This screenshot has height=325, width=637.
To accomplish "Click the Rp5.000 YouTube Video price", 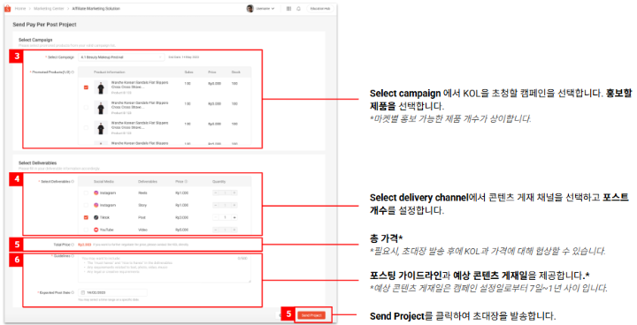I will (181, 230).
